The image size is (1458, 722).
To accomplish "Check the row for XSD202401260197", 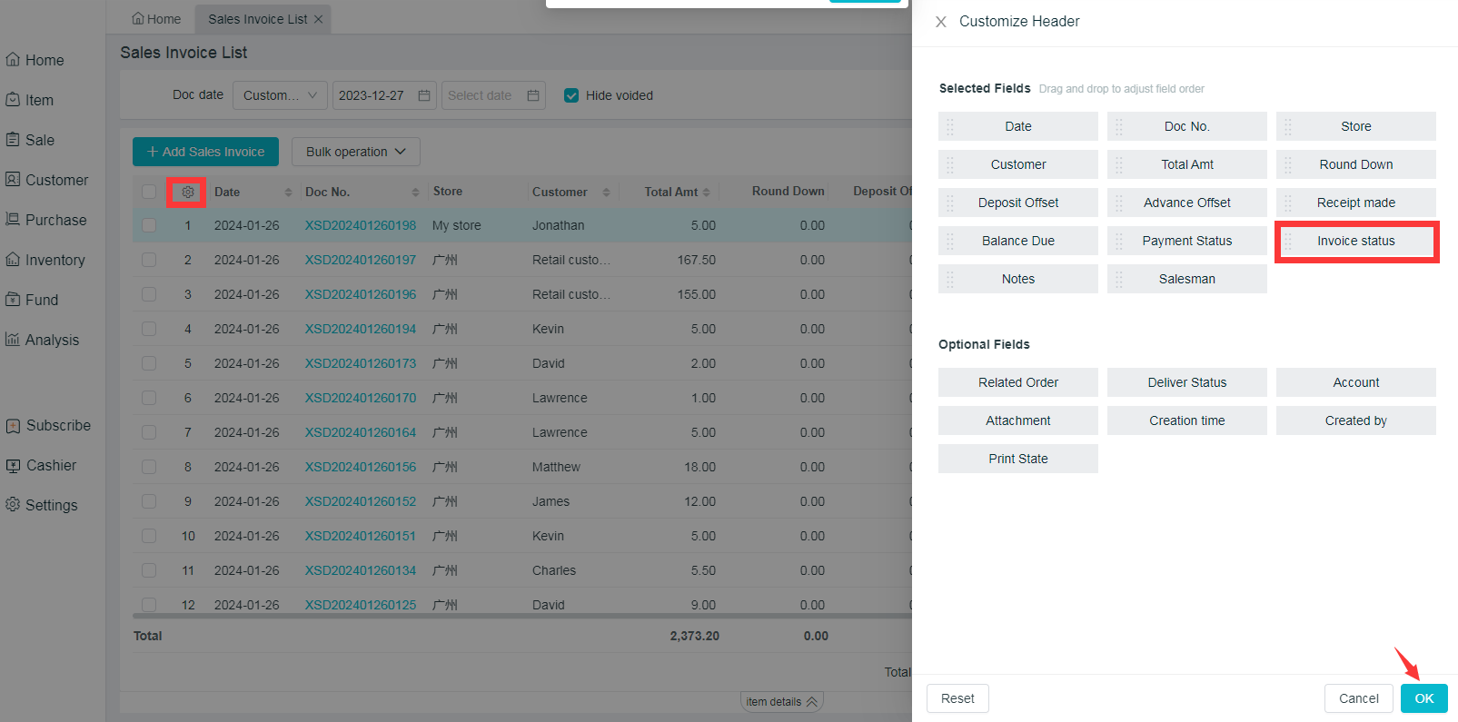I will coord(149,260).
